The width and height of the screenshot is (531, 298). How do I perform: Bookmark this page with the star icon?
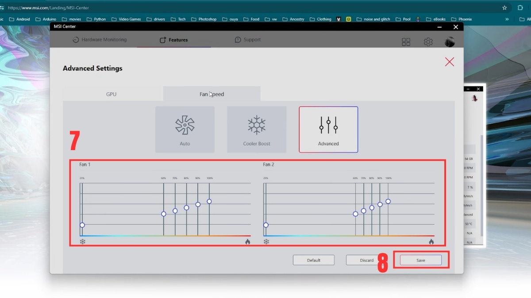pyautogui.click(x=504, y=8)
